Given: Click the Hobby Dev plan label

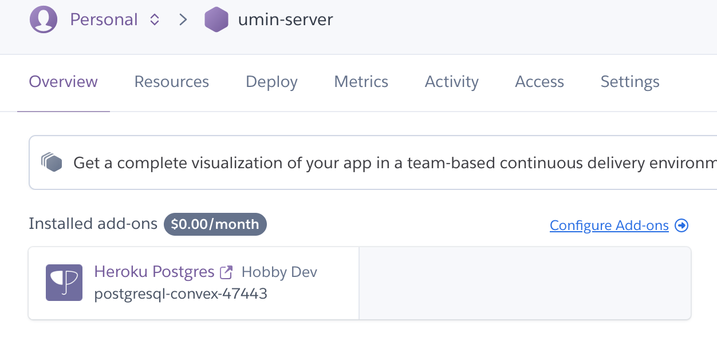Looking at the screenshot, I should point(279,272).
